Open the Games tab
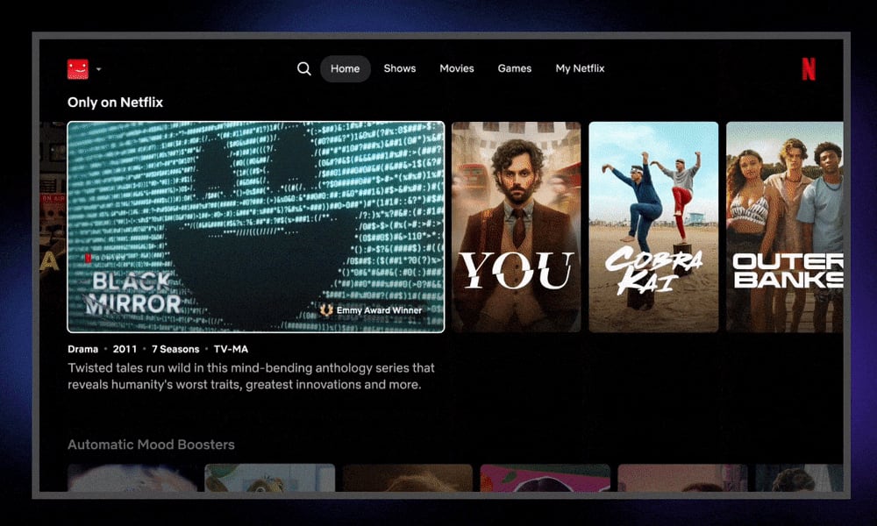The height and width of the screenshot is (526, 877). pos(515,68)
